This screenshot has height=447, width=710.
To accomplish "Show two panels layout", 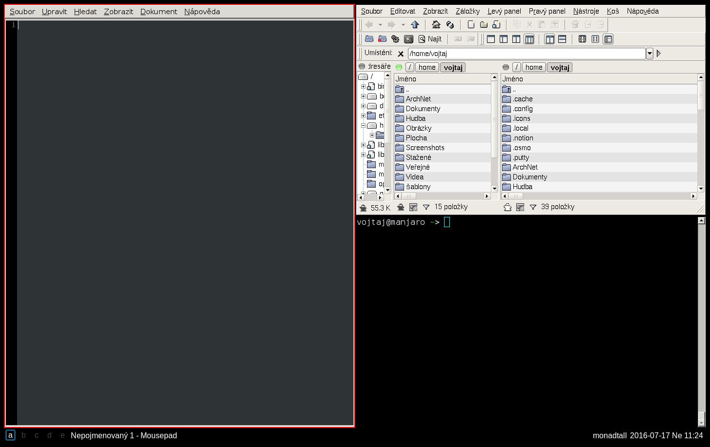I will pyautogui.click(x=516, y=39).
